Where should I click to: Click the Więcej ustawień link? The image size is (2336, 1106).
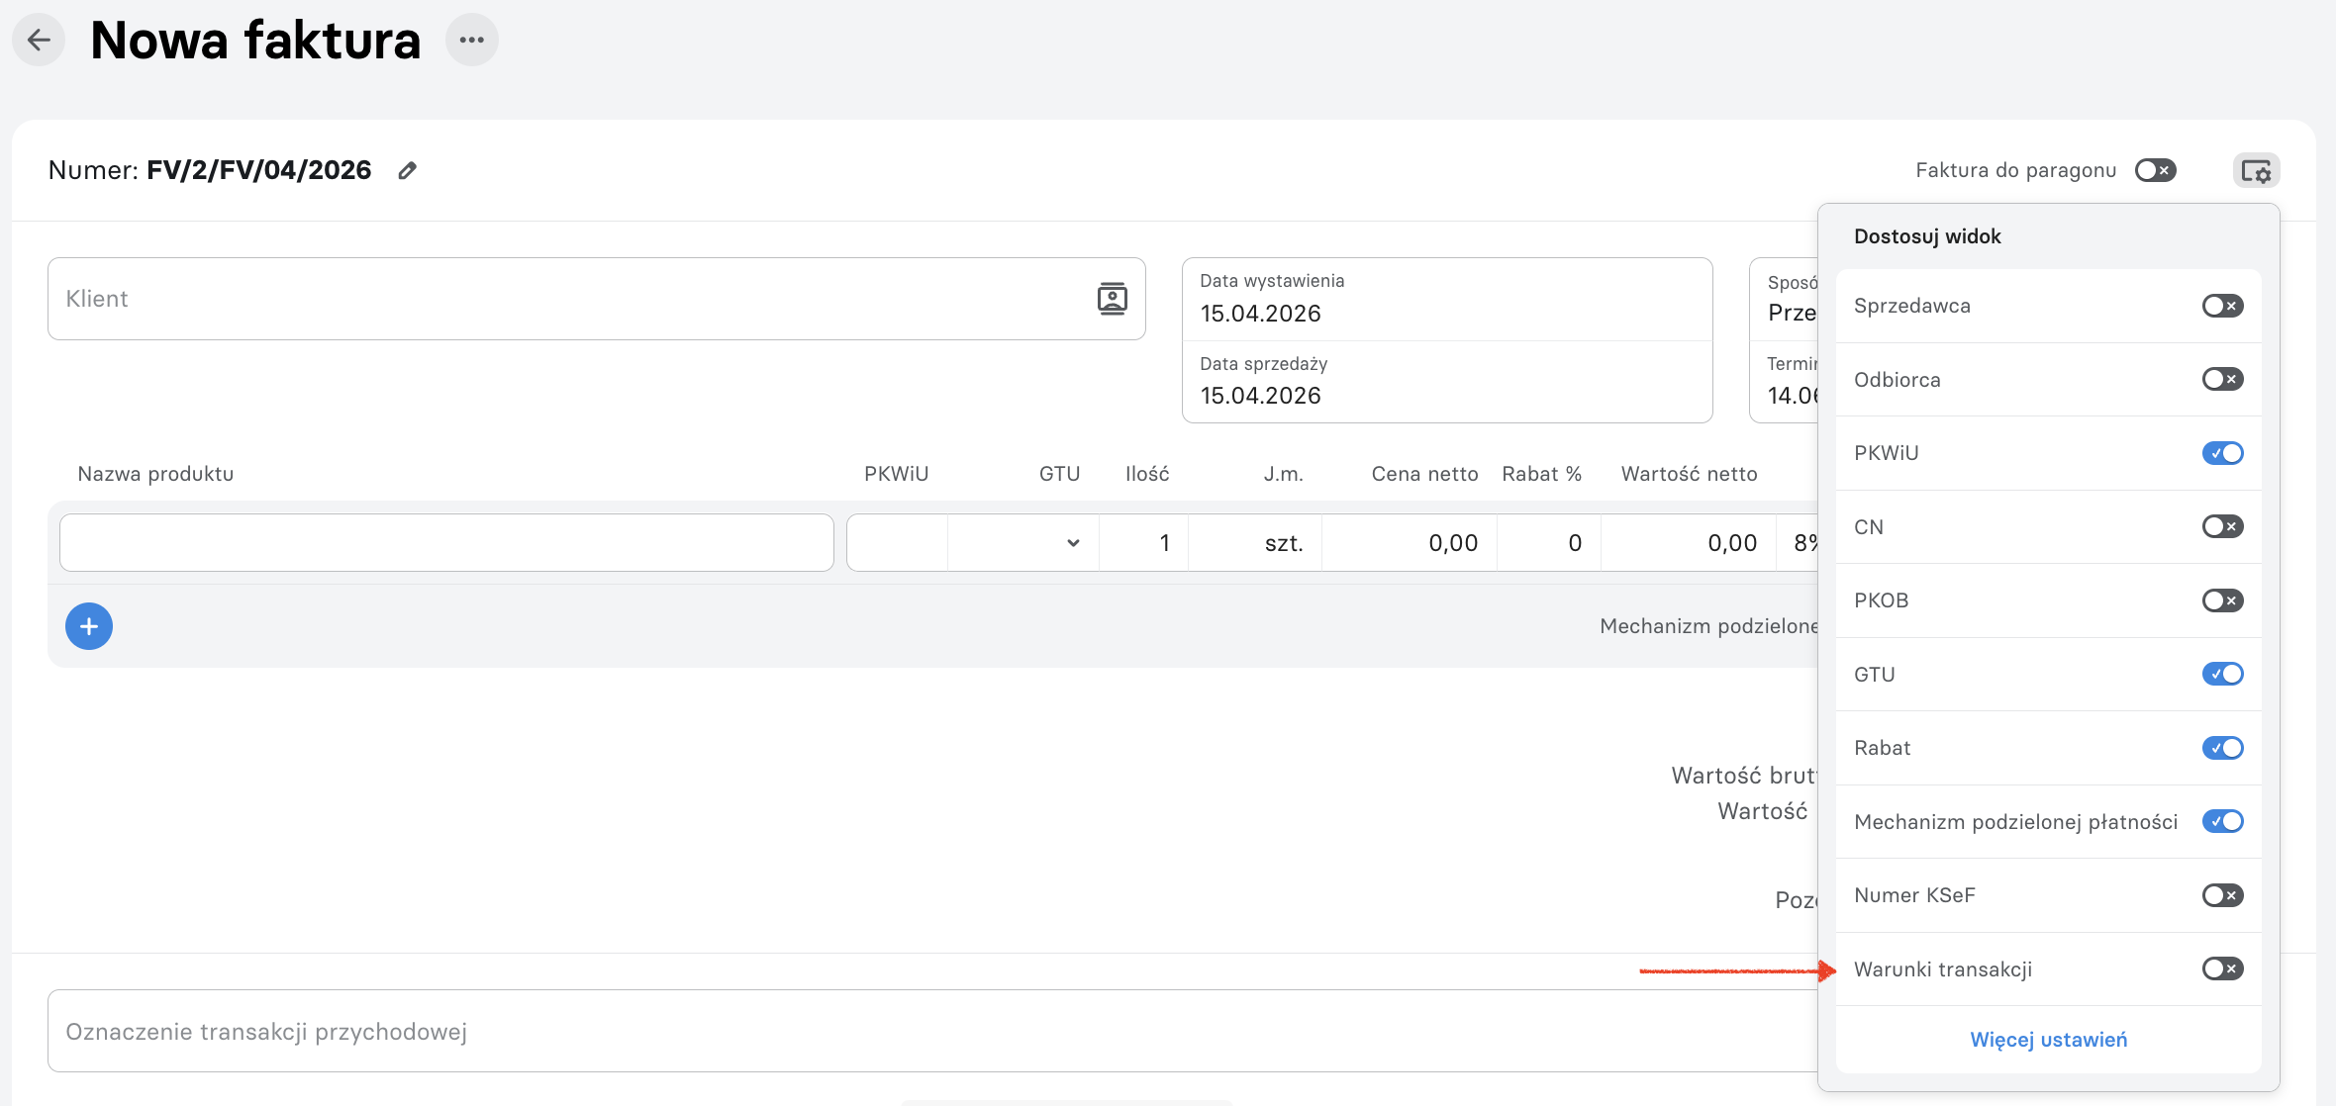[x=2048, y=1040]
